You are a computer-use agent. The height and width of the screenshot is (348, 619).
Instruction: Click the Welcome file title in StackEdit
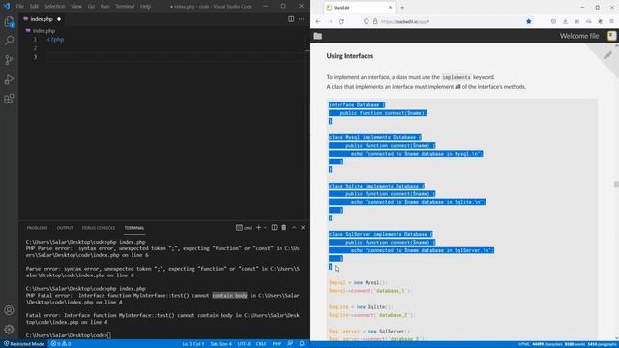pos(579,36)
